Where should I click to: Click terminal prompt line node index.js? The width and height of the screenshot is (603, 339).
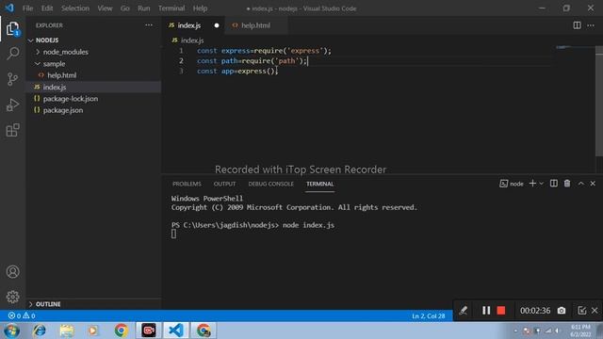click(x=253, y=225)
